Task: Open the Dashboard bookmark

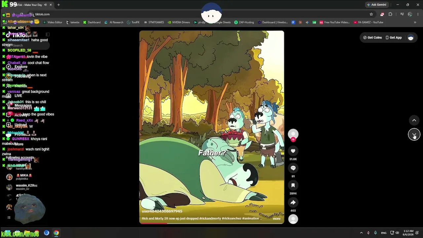Action: tap(92, 22)
